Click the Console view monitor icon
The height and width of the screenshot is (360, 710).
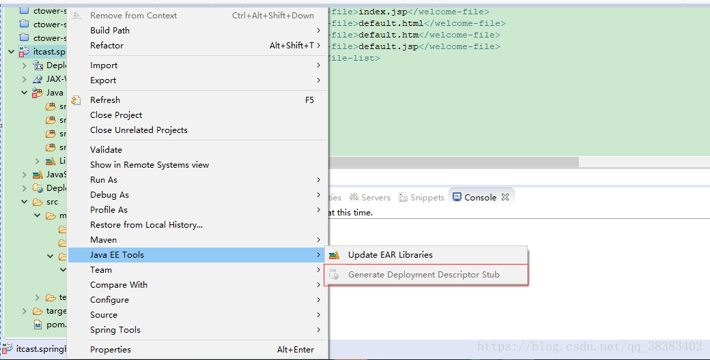tap(457, 197)
